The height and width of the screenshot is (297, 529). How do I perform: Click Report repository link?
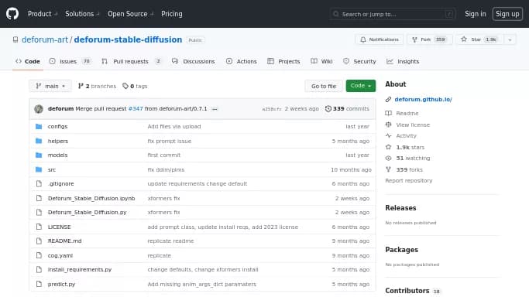click(408, 180)
